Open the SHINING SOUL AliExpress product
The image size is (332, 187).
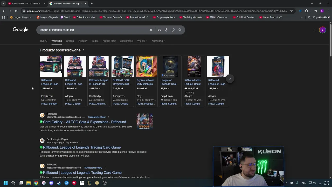(122, 81)
